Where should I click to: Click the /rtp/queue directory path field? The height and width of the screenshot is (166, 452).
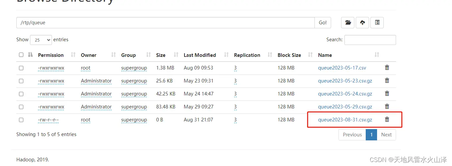tap(166, 23)
